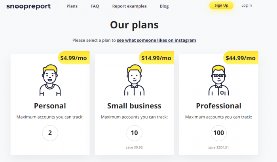Viewport: 277px width, 162px height.
Task: Click the $44.99/mo price badge
Action: point(241,58)
